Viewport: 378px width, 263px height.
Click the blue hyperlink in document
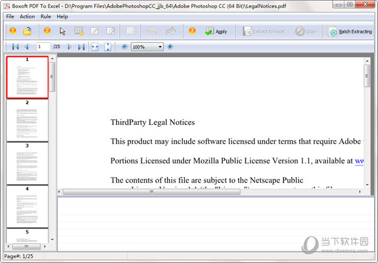[359, 161]
